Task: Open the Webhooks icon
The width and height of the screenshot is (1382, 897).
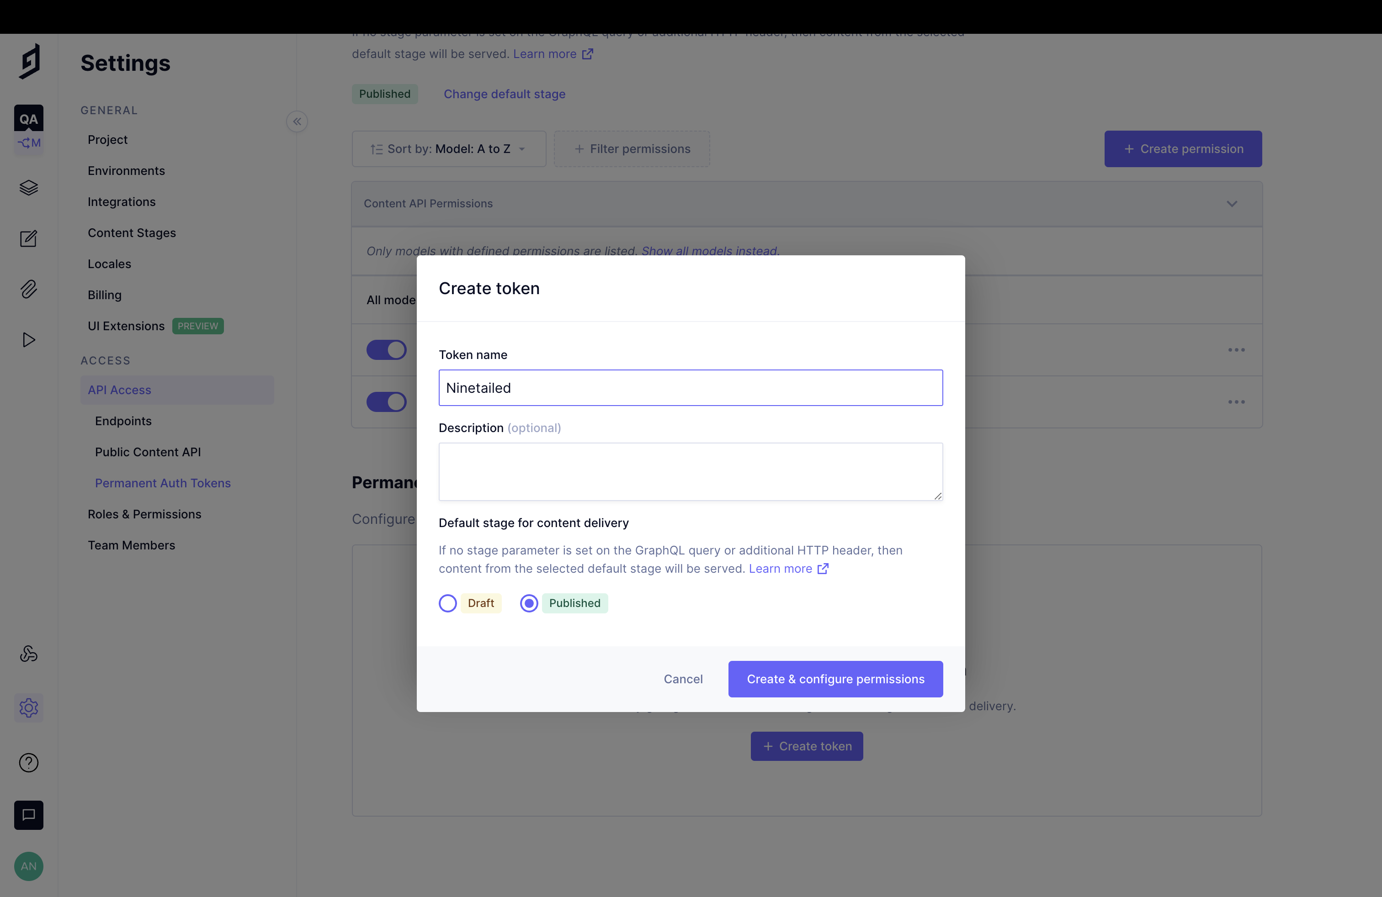Action: [28, 654]
